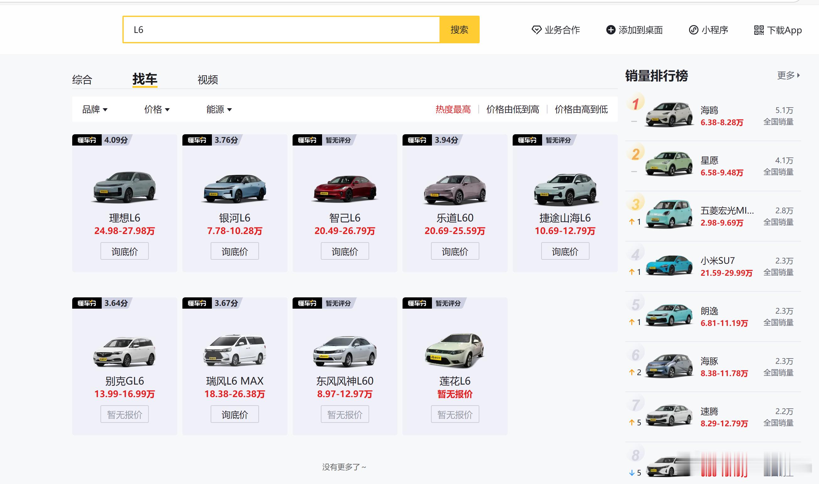The width and height of the screenshot is (819, 484).
Task: Click 海豚 name in ranking
Action: click(709, 361)
